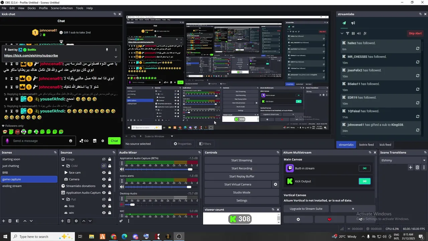
Task: Switch to the kick feed tab
Action: click(x=385, y=145)
